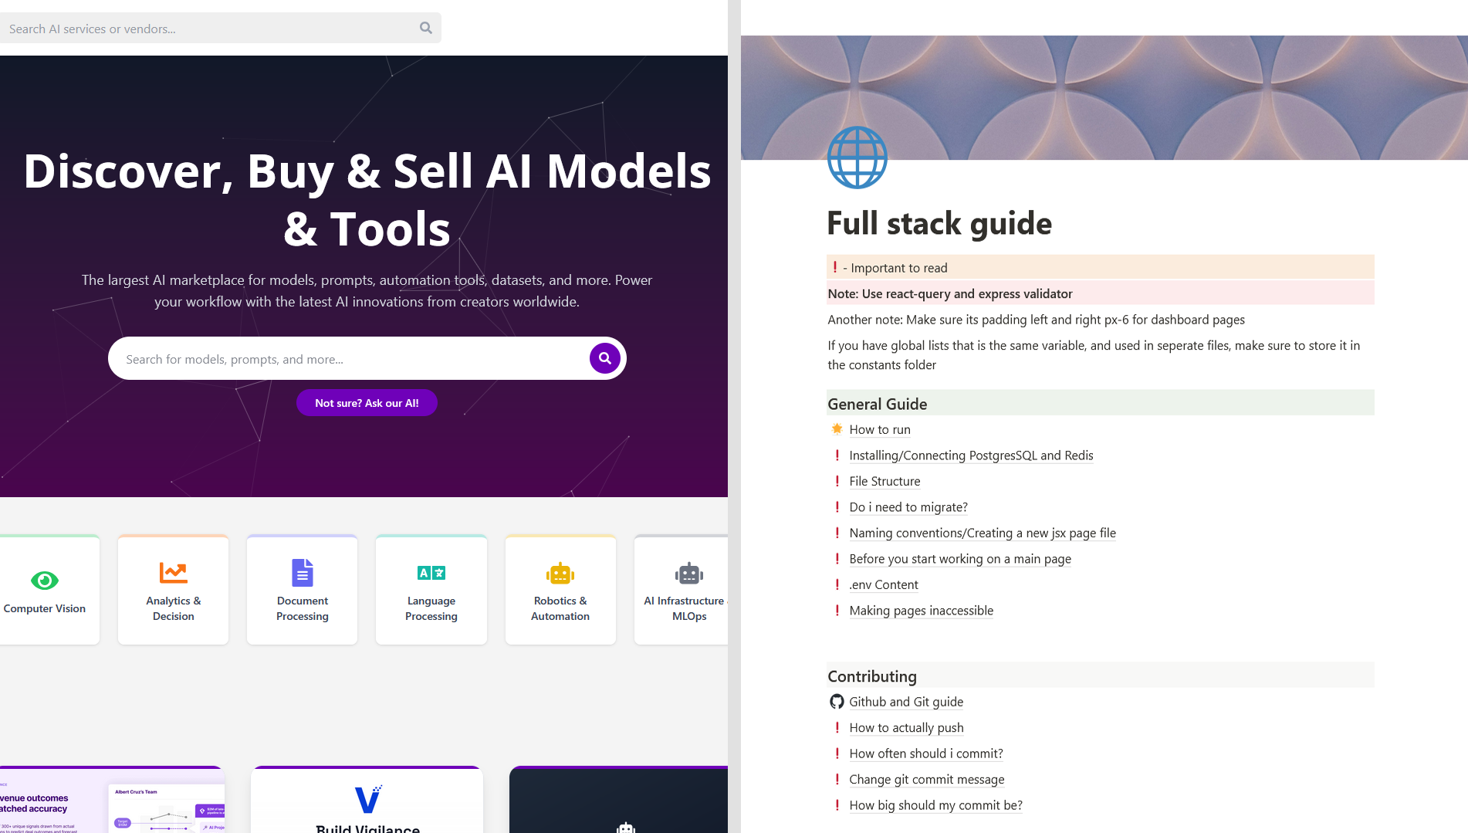Click the top search bar magnifier icon
Viewport: 1468px width, 833px height.
tap(425, 28)
